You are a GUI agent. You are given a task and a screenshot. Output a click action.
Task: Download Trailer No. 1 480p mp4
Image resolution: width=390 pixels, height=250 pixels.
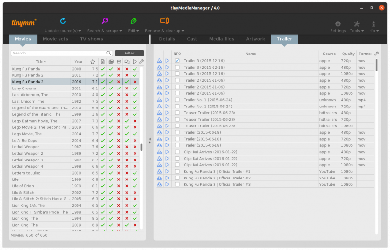(159, 100)
